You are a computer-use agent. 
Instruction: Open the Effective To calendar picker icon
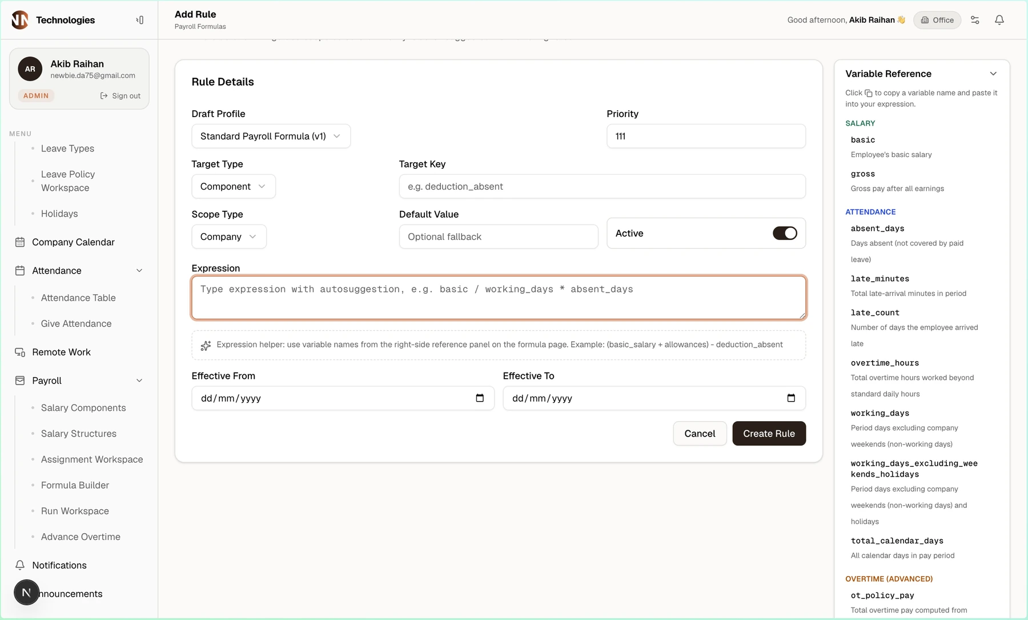pos(791,398)
